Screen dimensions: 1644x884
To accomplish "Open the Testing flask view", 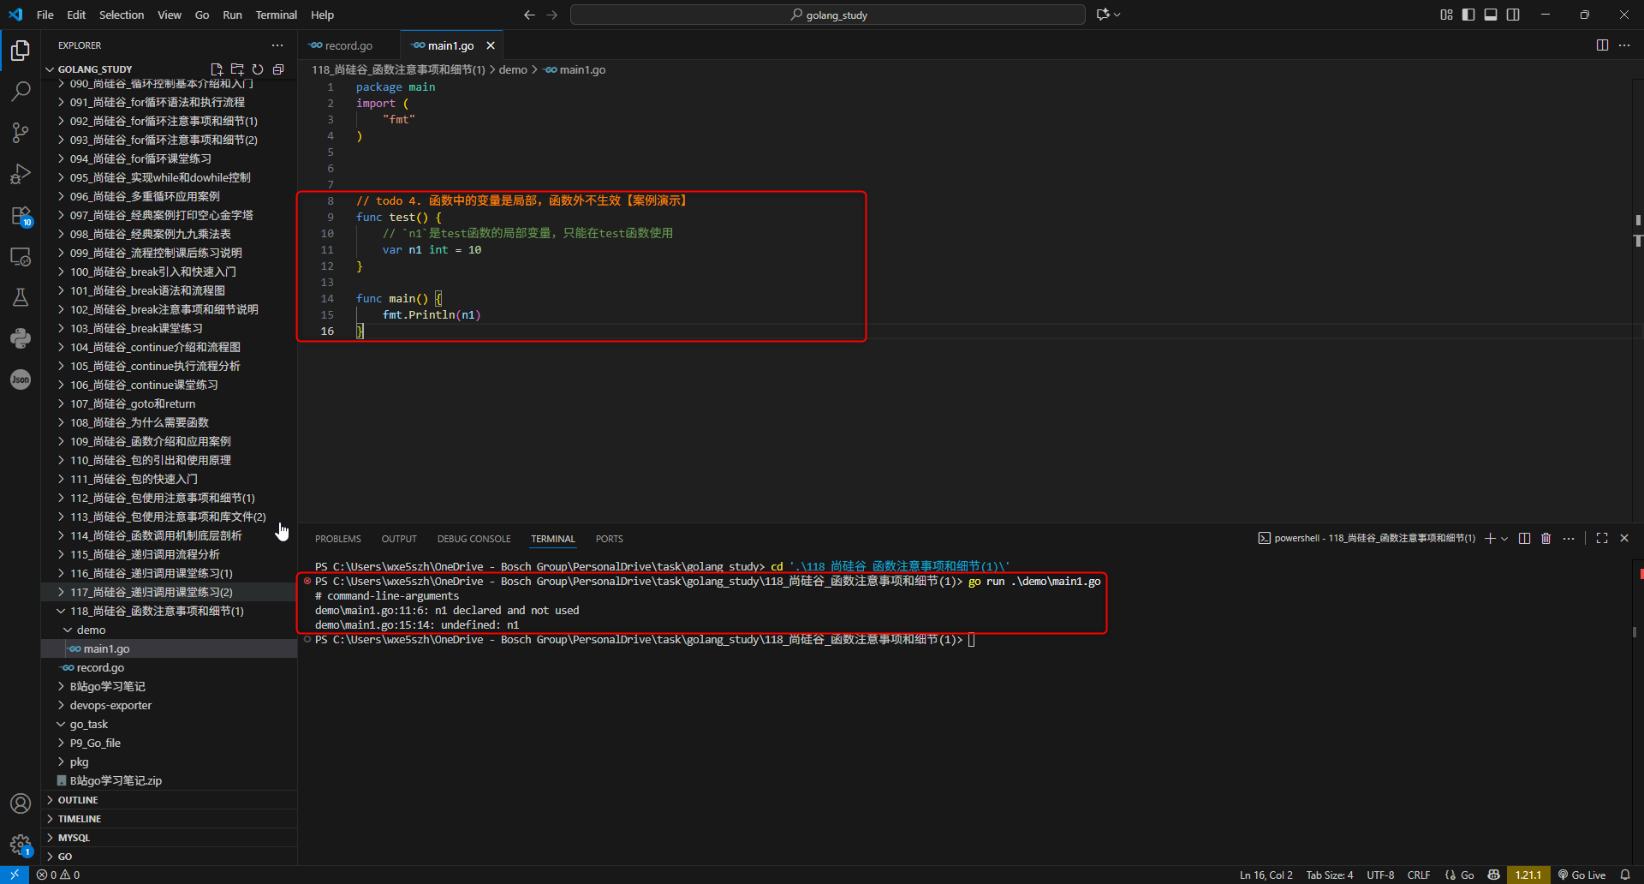I will pyautogui.click(x=21, y=297).
